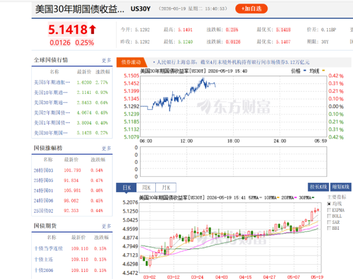Enable the BBI indicator checkbox

(329, 228)
